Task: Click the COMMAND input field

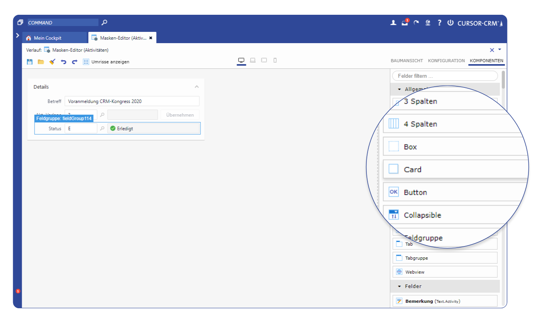Action: 63,23
